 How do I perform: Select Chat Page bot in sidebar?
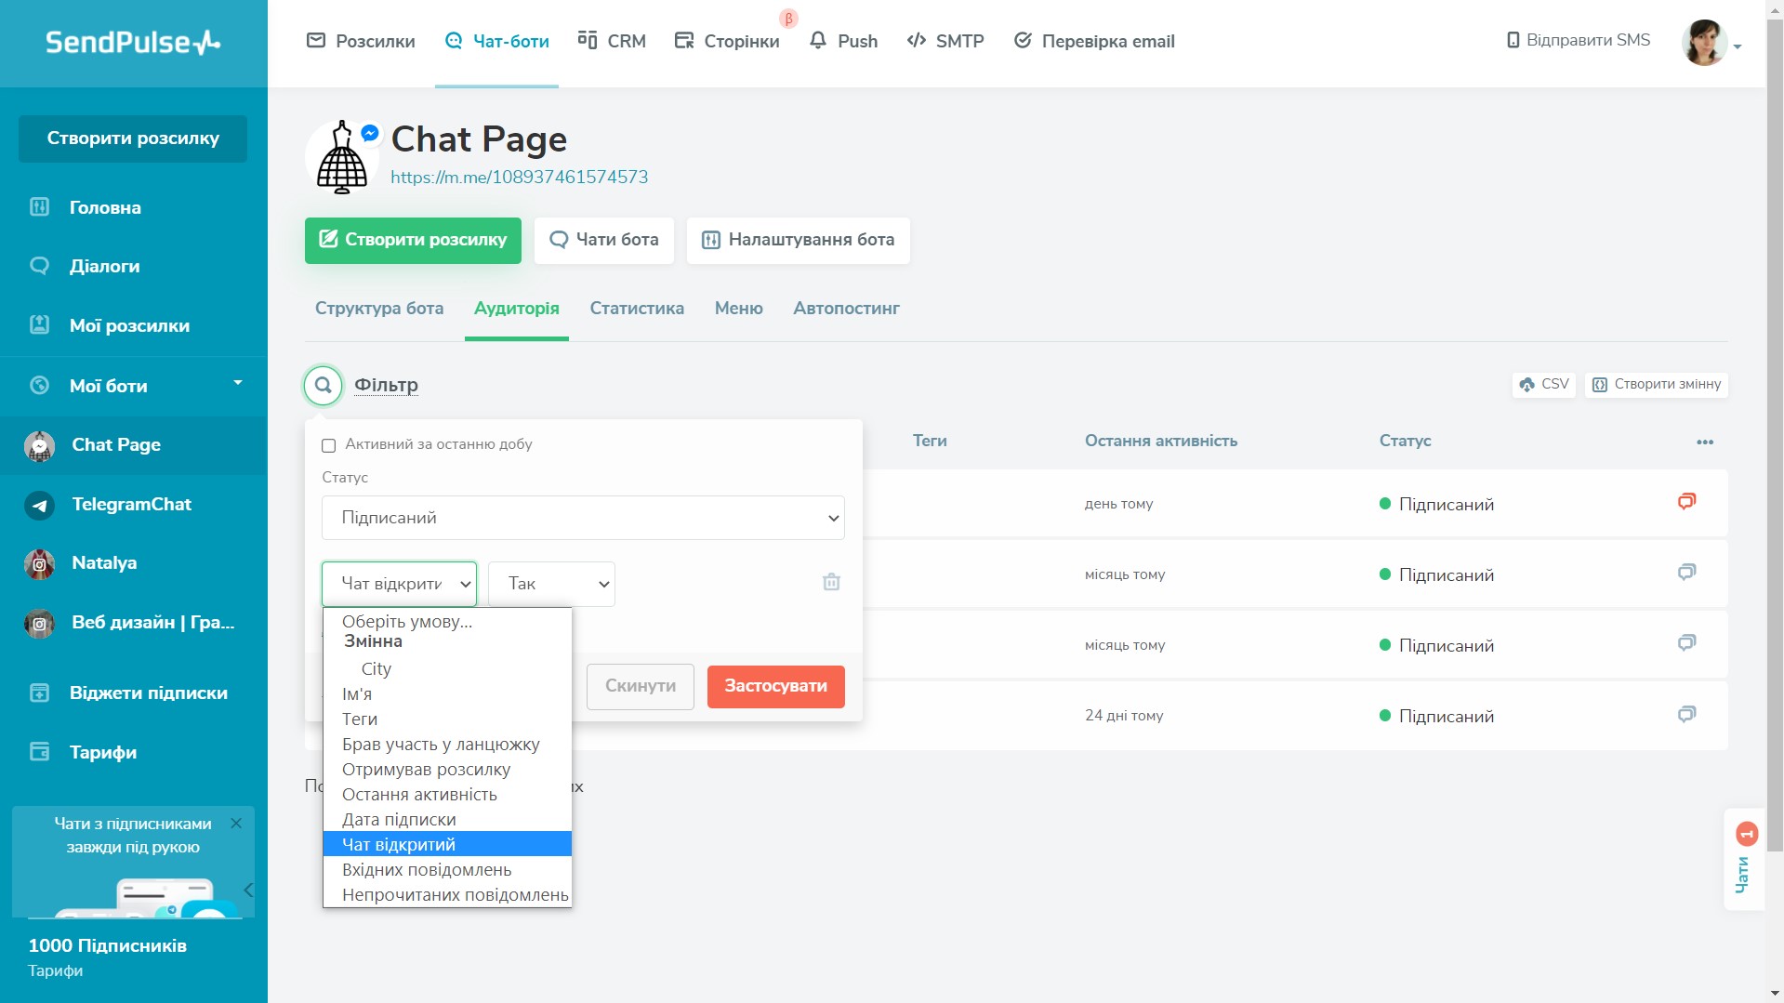116,444
